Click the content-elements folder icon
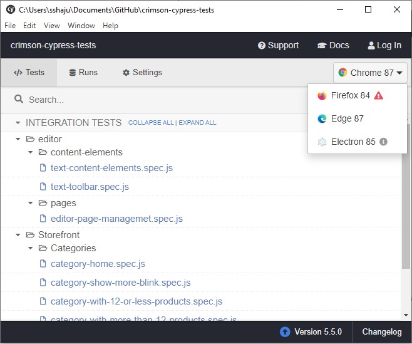 (x=43, y=152)
